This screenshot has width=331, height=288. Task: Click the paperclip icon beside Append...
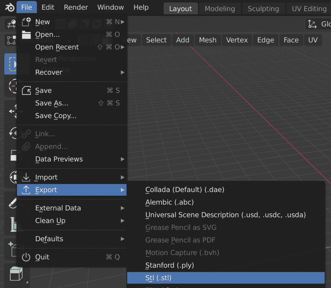tap(26, 147)
